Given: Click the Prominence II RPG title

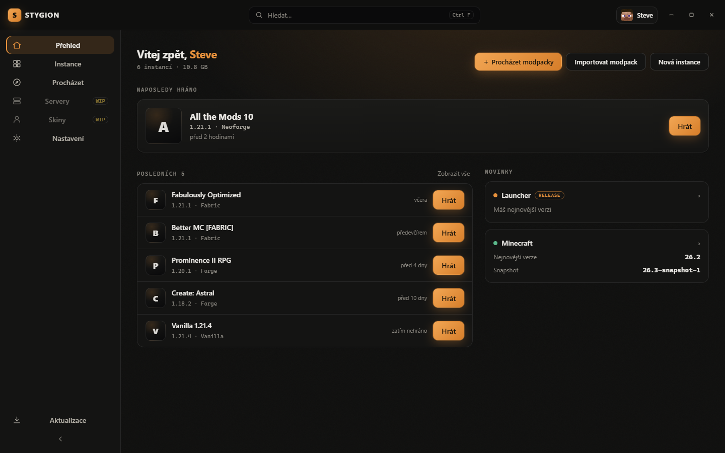Looking at the screenshot, I should coord(201,260).
